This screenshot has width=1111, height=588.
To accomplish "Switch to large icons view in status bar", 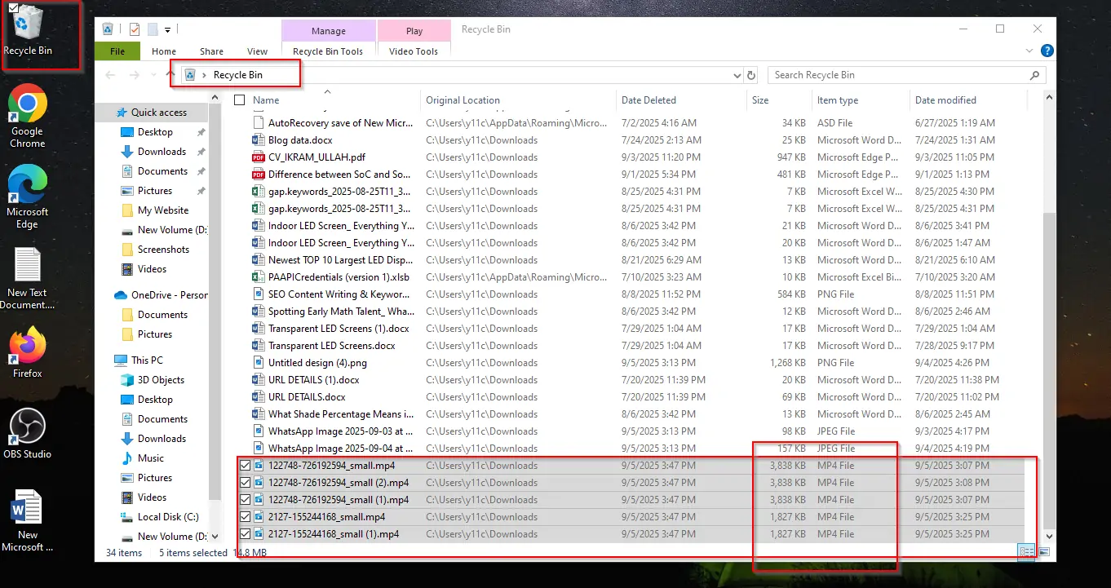I will 1044,552.
